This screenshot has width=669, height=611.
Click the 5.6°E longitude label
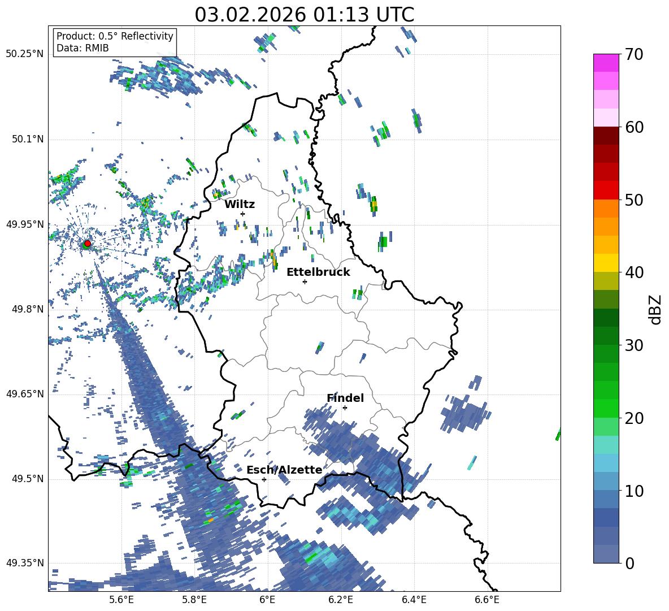[x=121, y=600]
